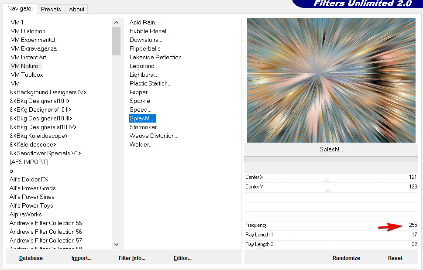423x270 pixels.
Task: Click the Splash! preview image
Action: [x=331, y=80]
